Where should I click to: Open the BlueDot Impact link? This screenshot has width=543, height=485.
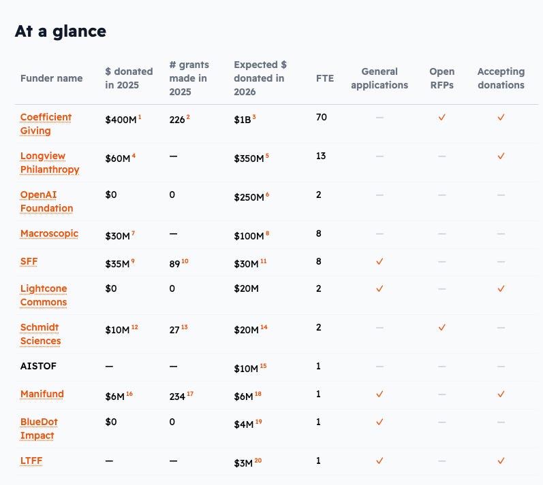[39, 429]
